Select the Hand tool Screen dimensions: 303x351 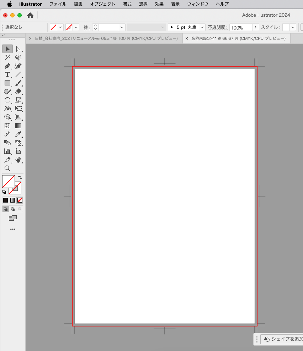point(18,160)
